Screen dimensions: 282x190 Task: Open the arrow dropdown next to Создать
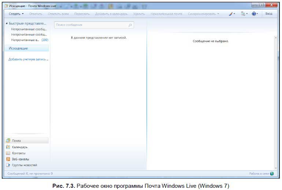(x=23, y=14)
